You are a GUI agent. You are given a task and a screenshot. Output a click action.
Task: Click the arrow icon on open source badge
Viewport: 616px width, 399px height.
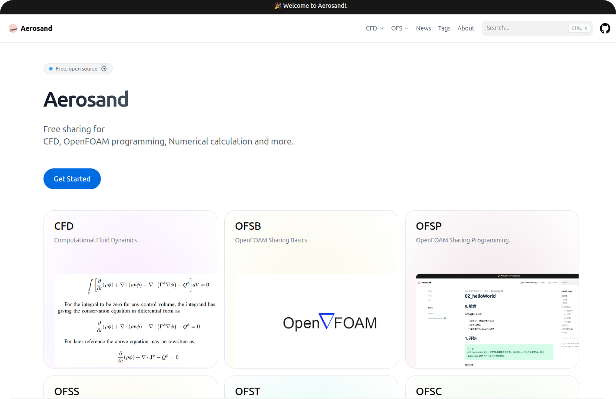click(103, 68)
